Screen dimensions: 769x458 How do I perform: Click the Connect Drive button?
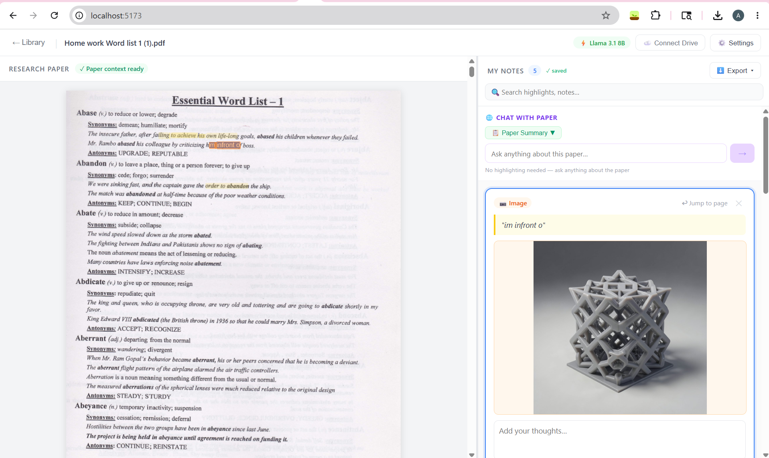[x=670, y=43]
